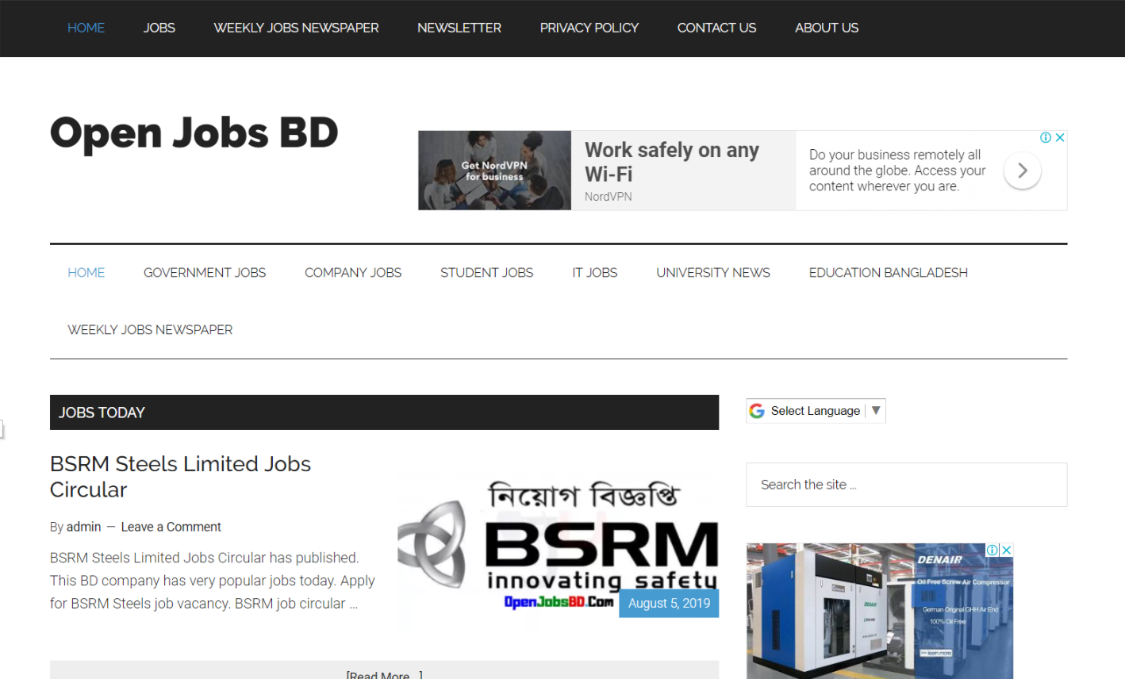
Task: Go to the CONTACT US page
Action: [716, 28]
